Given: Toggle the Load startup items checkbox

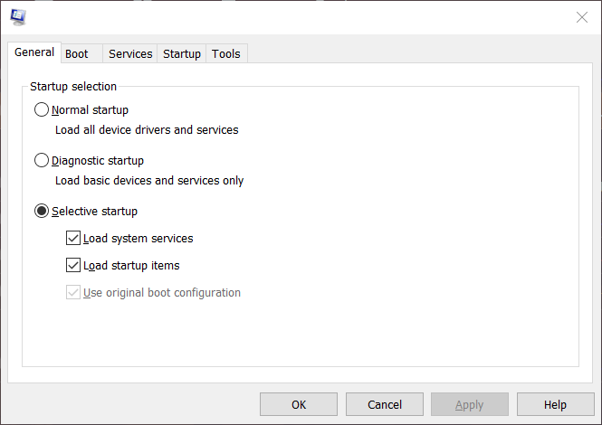Looking at the screenshot, I should tap(73, 266).
